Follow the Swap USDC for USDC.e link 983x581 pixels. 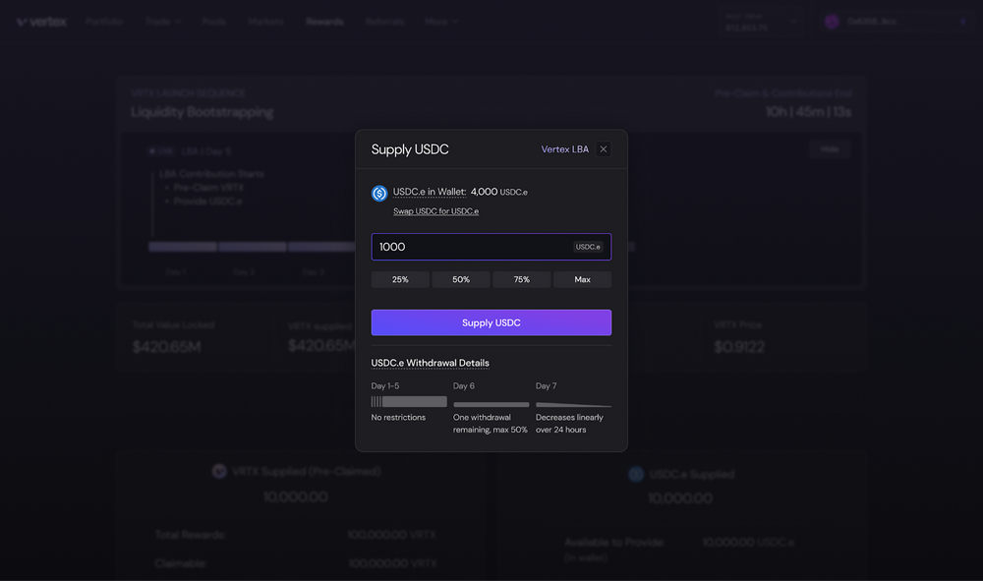pos(435,211)
